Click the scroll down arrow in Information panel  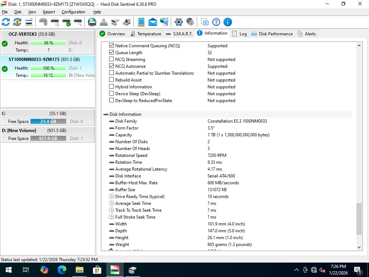point(359,247)
